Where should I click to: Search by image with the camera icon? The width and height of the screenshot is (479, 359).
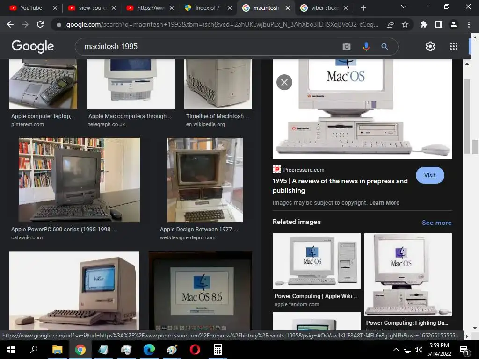347,46
